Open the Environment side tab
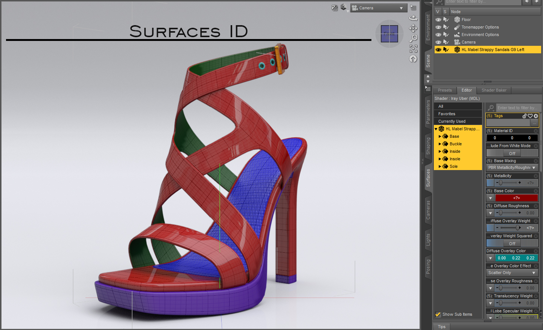This screenshot has height=330, width=543. (428, 27)
